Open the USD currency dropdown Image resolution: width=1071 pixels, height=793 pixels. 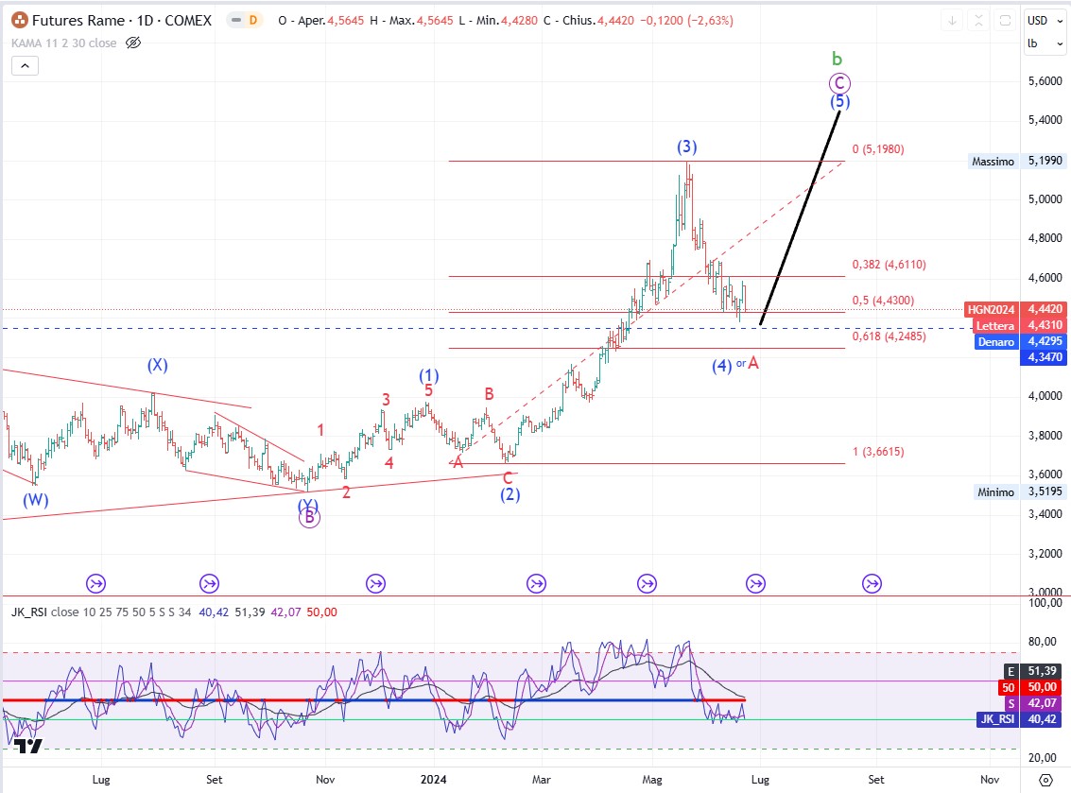pos(1045,21)
